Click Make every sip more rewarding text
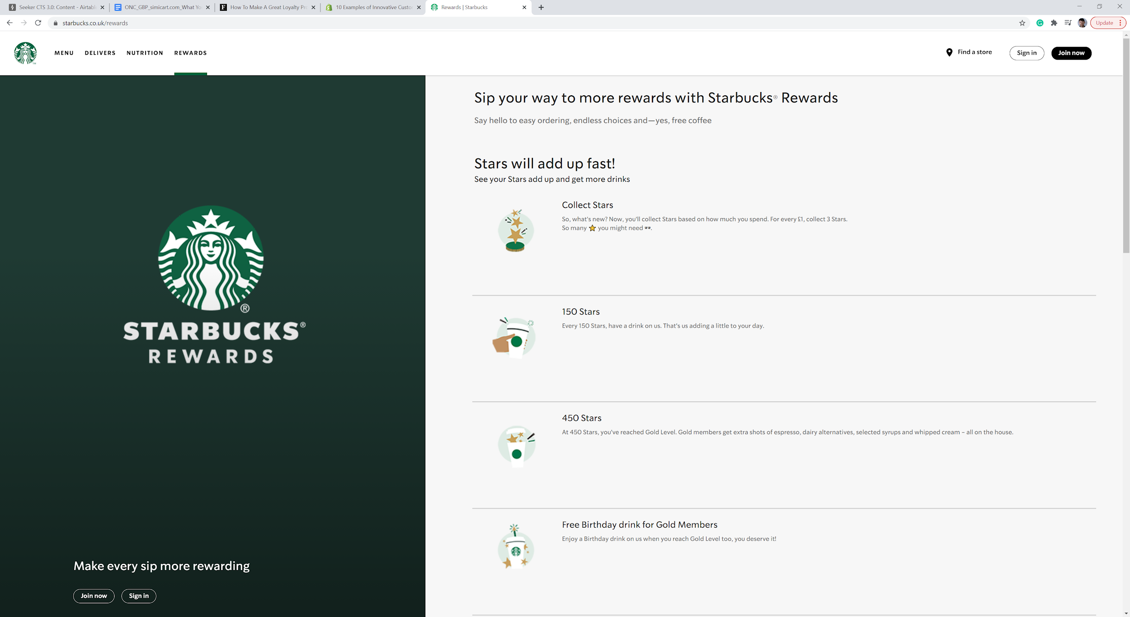The width and height of the screenshot is (1130, 617). (162, 566)
